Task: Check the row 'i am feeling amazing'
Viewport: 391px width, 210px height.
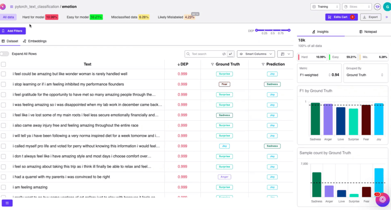Action: 4,187
